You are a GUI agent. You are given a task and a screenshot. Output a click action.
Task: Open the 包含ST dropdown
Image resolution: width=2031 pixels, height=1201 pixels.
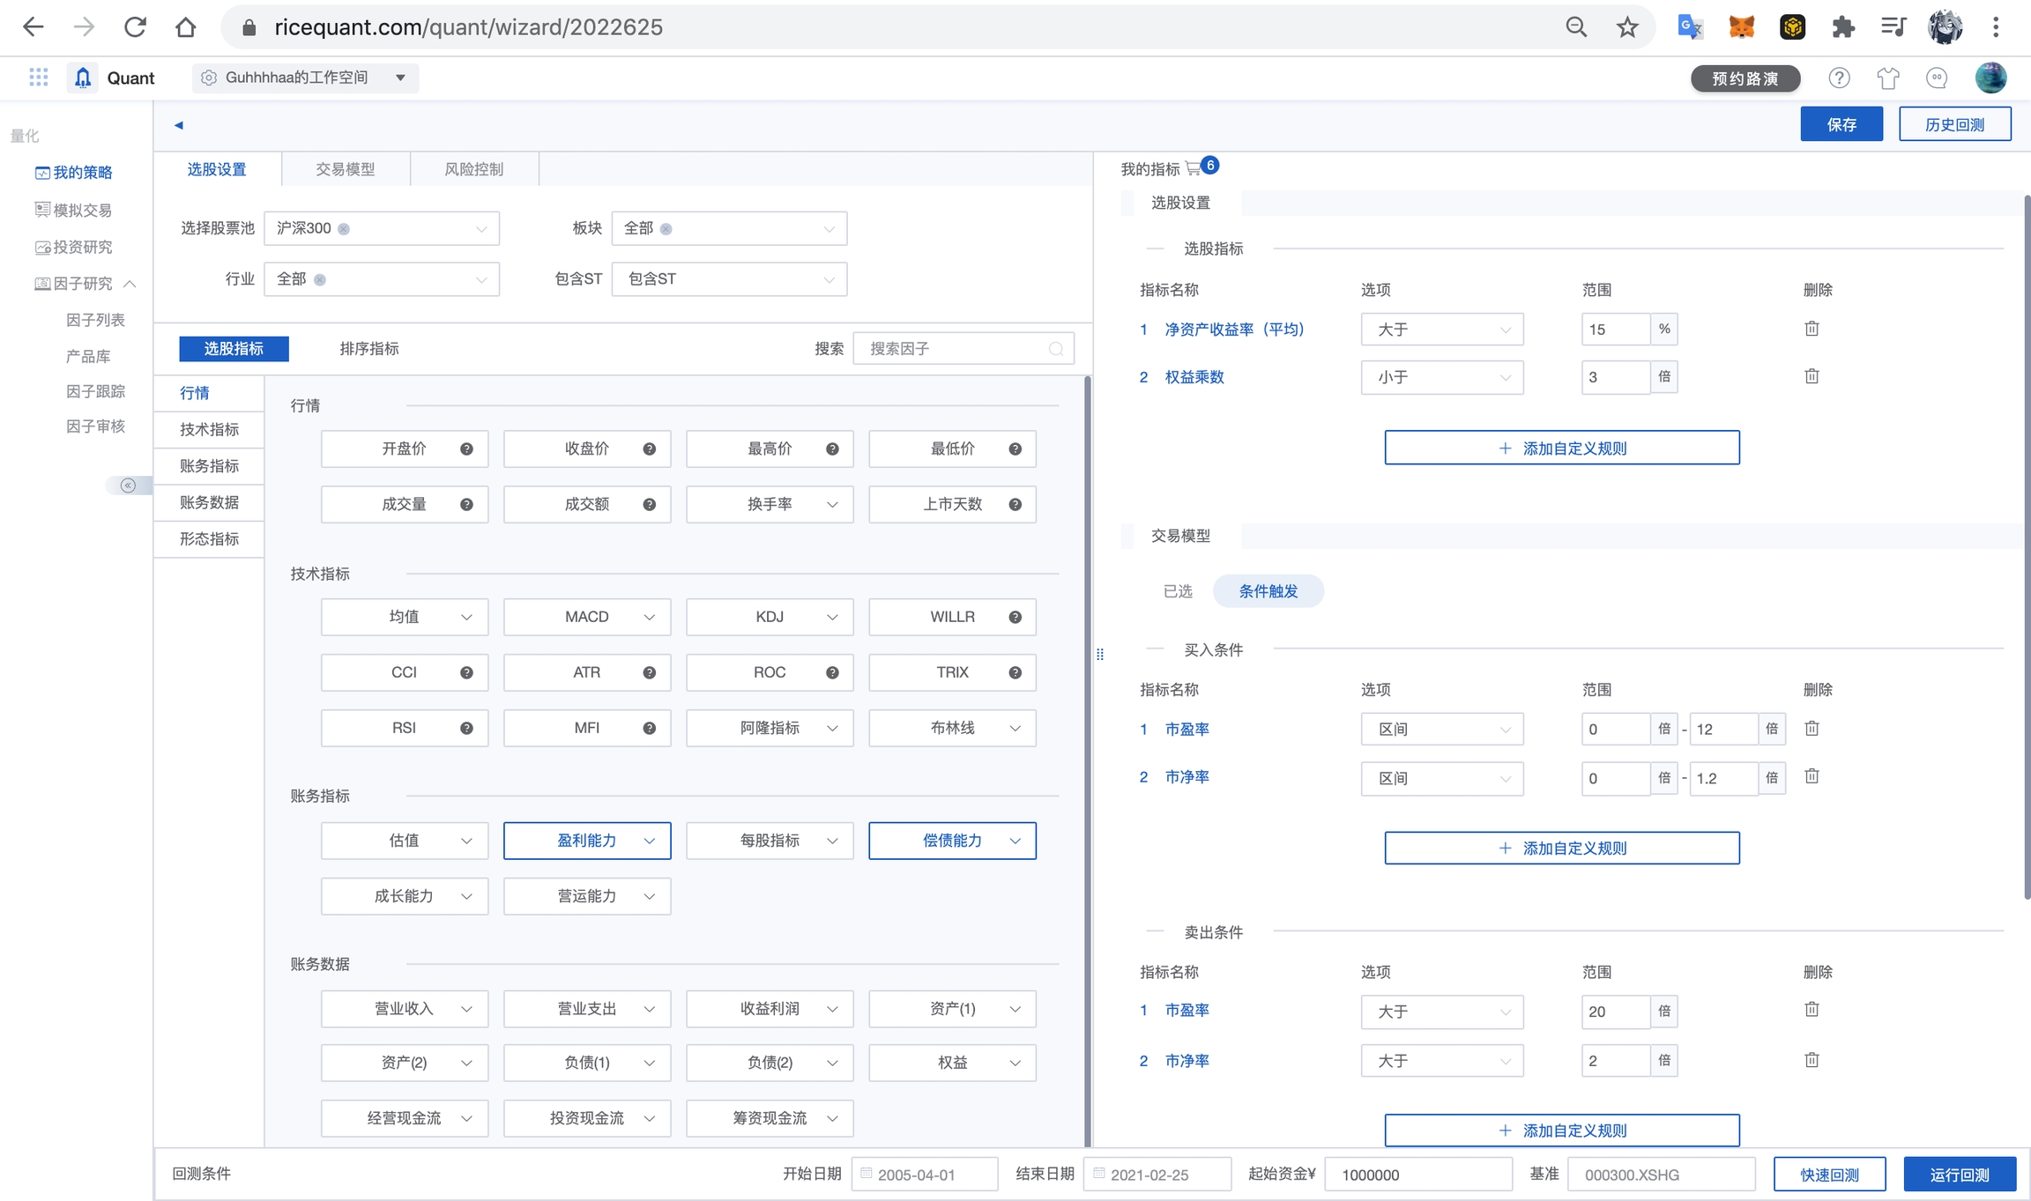pyautogui.click(x=729, y=279)
